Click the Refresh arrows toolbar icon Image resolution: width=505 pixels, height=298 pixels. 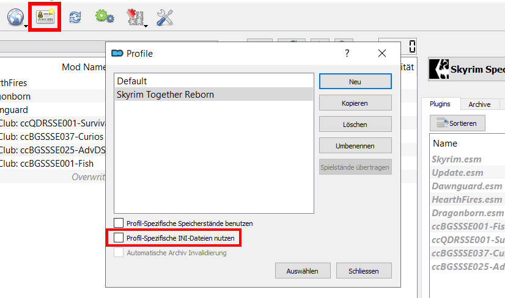coord(75,17)
